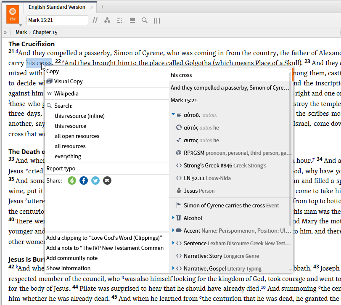The image size is (341, 305).
Task: Expand the Alcohol entry
Action: point(173,217)
